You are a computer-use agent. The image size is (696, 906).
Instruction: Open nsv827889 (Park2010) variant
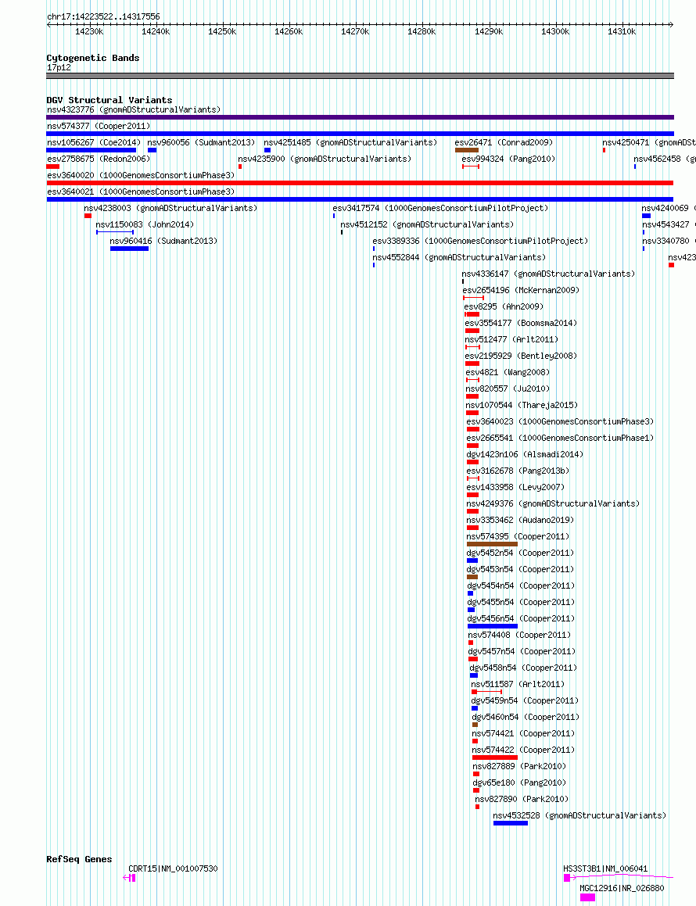pos(520,766)
